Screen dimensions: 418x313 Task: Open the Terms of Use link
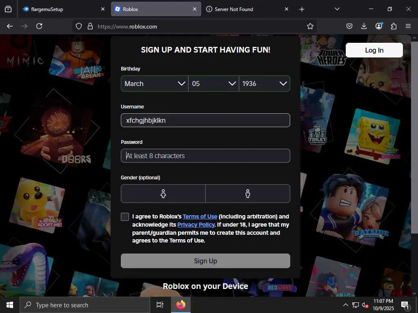(x=200, y=216)
